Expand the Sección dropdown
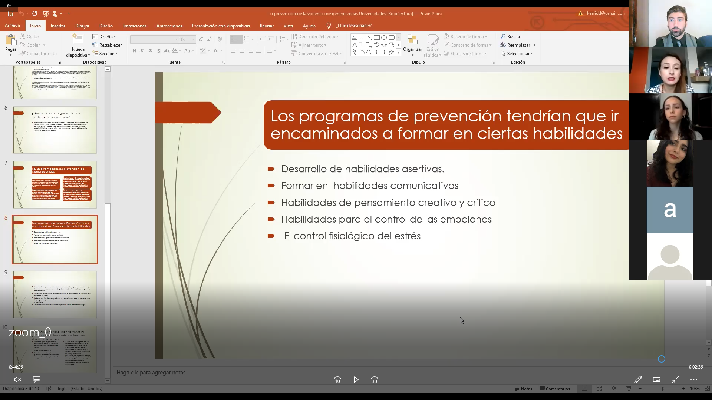Image resolution: width=712 pixels, height=400 pixels. (105, 54)
